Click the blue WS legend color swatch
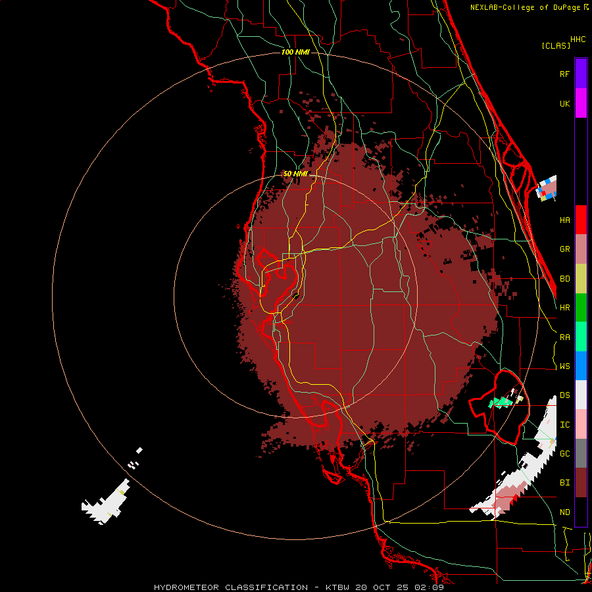 [x=581, y=366]
